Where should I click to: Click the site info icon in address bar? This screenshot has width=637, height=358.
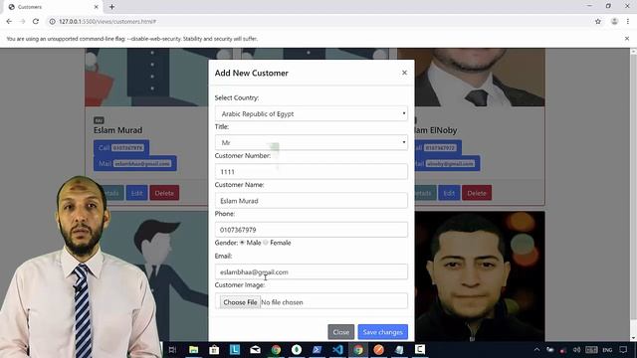tap(52, 22)
